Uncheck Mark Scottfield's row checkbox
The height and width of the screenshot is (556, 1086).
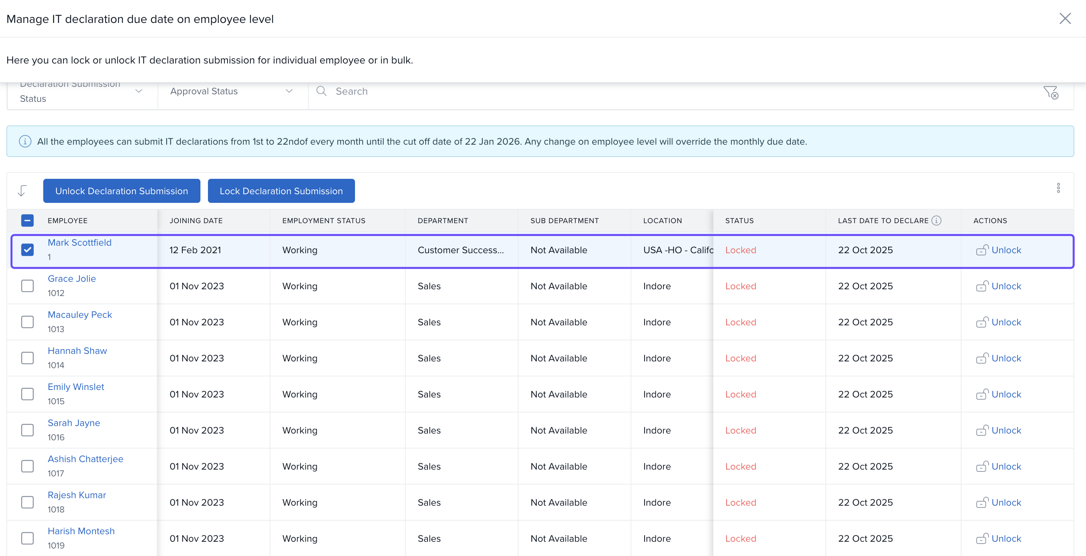pyautogui.click(x=27, y=250)
